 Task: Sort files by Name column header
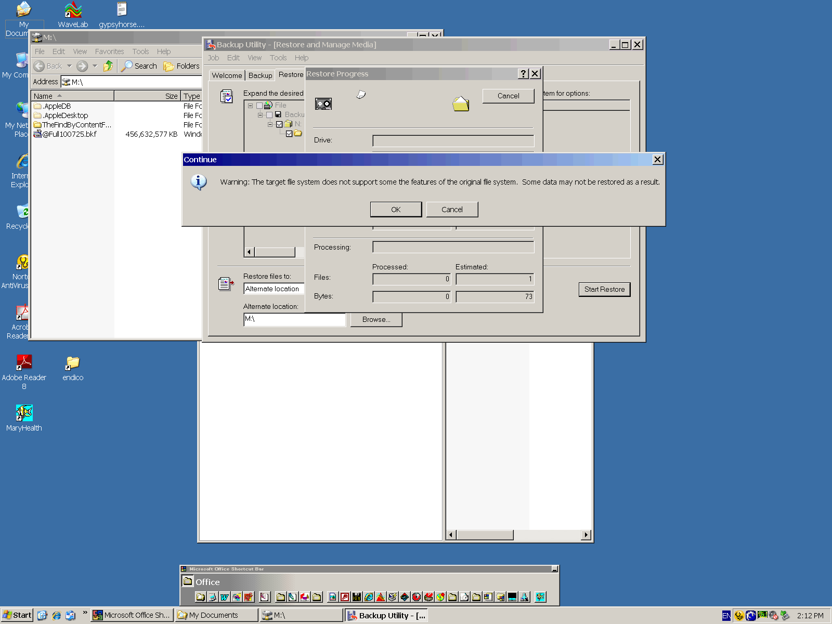72,96
